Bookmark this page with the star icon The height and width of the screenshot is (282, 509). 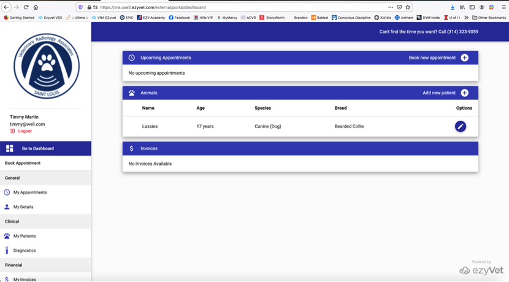coord(408,7)
